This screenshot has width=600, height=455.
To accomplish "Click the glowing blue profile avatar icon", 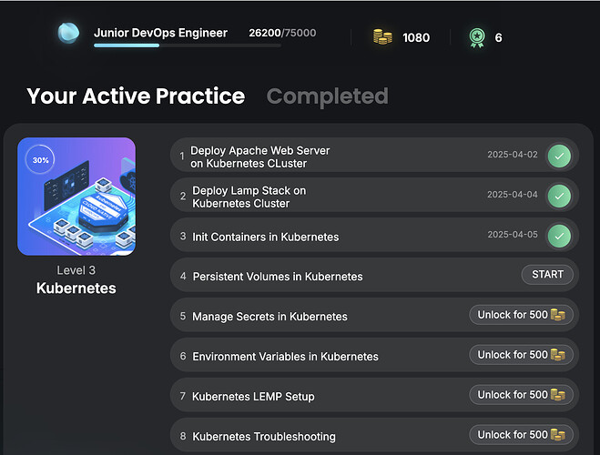I will pos(68,35).
